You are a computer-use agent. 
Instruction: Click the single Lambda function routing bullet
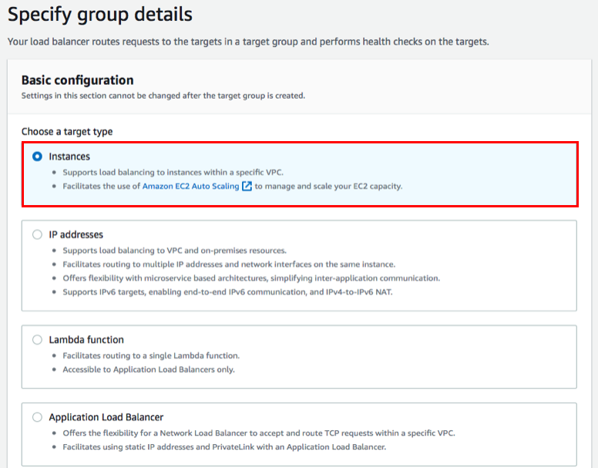coord(151,355)
